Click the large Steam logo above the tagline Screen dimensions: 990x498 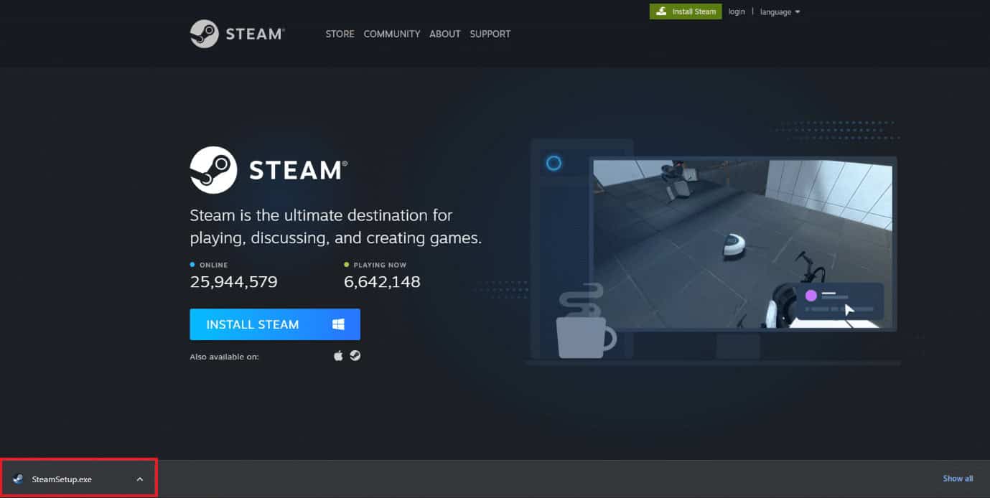212,170
